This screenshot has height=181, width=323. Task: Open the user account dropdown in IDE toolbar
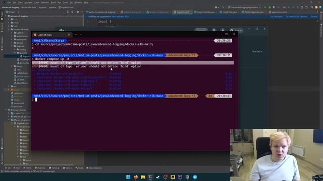[x=217, y=7]
